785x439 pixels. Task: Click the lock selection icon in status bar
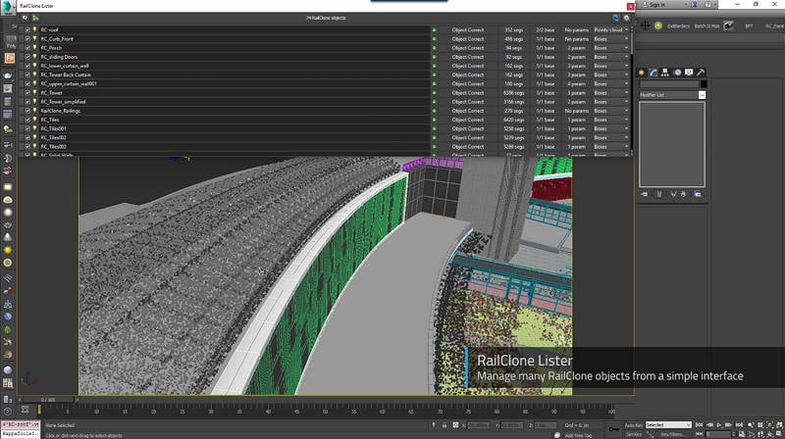point(445,425)
